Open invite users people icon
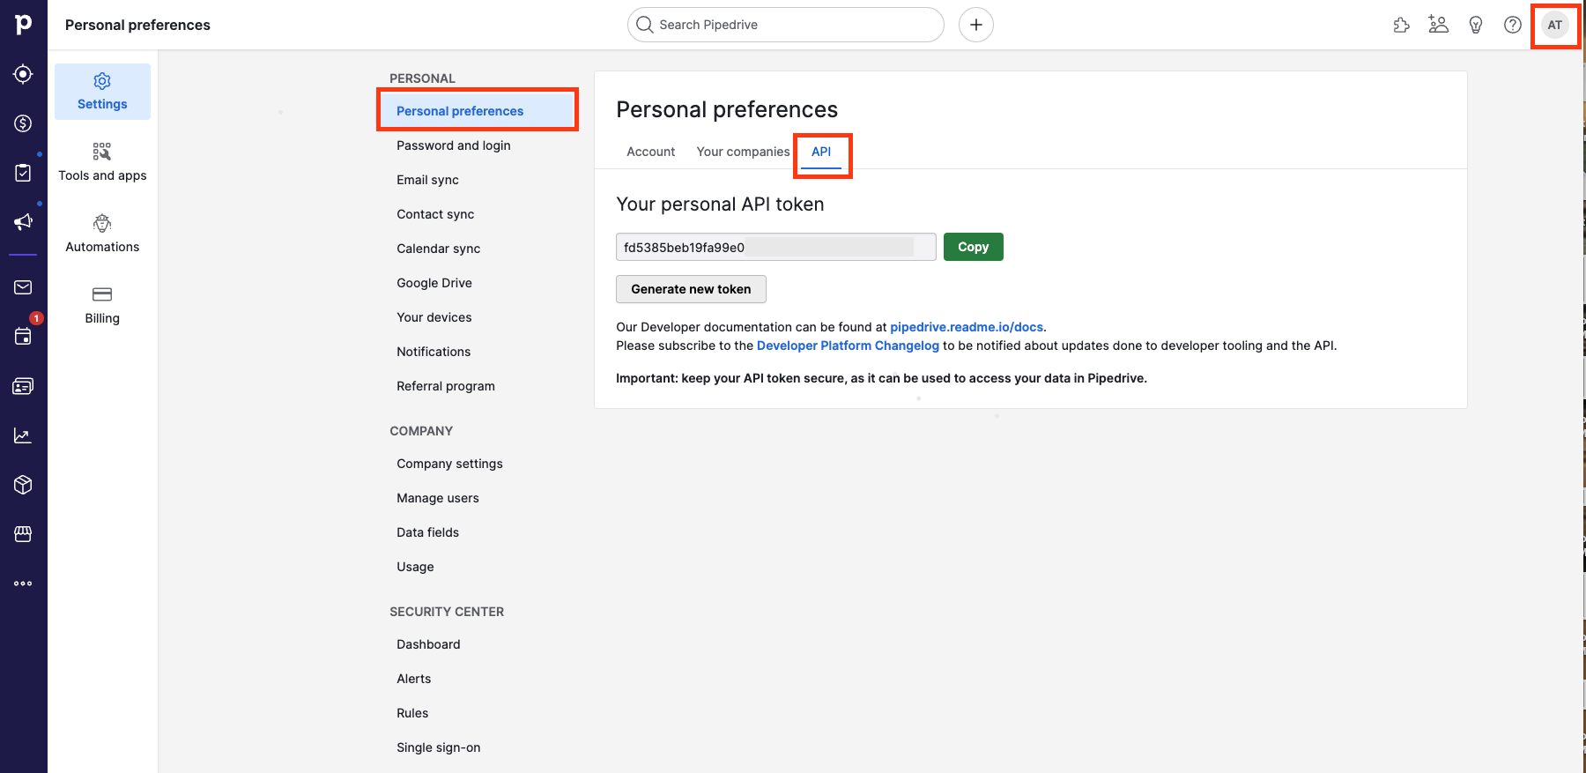1586x773 pixels. tap(1439, 25)
